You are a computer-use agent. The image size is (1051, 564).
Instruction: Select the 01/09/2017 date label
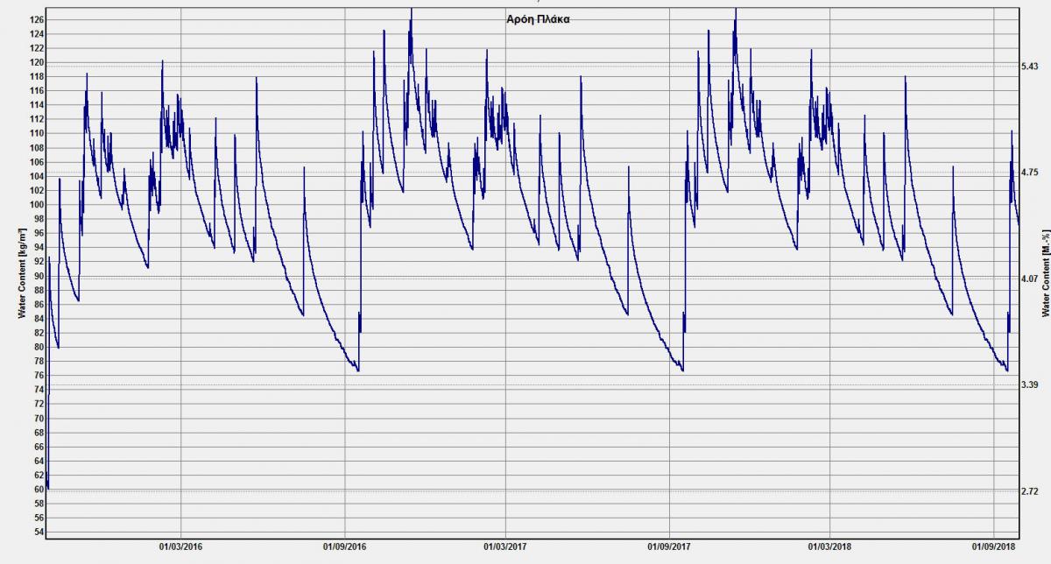tap(669, 546)
